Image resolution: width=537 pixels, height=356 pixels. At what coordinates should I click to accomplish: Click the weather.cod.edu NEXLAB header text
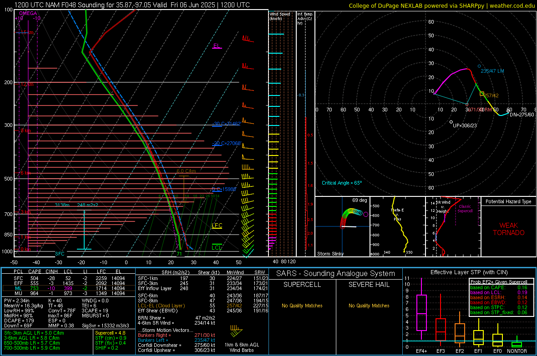(x=441, y=5)
